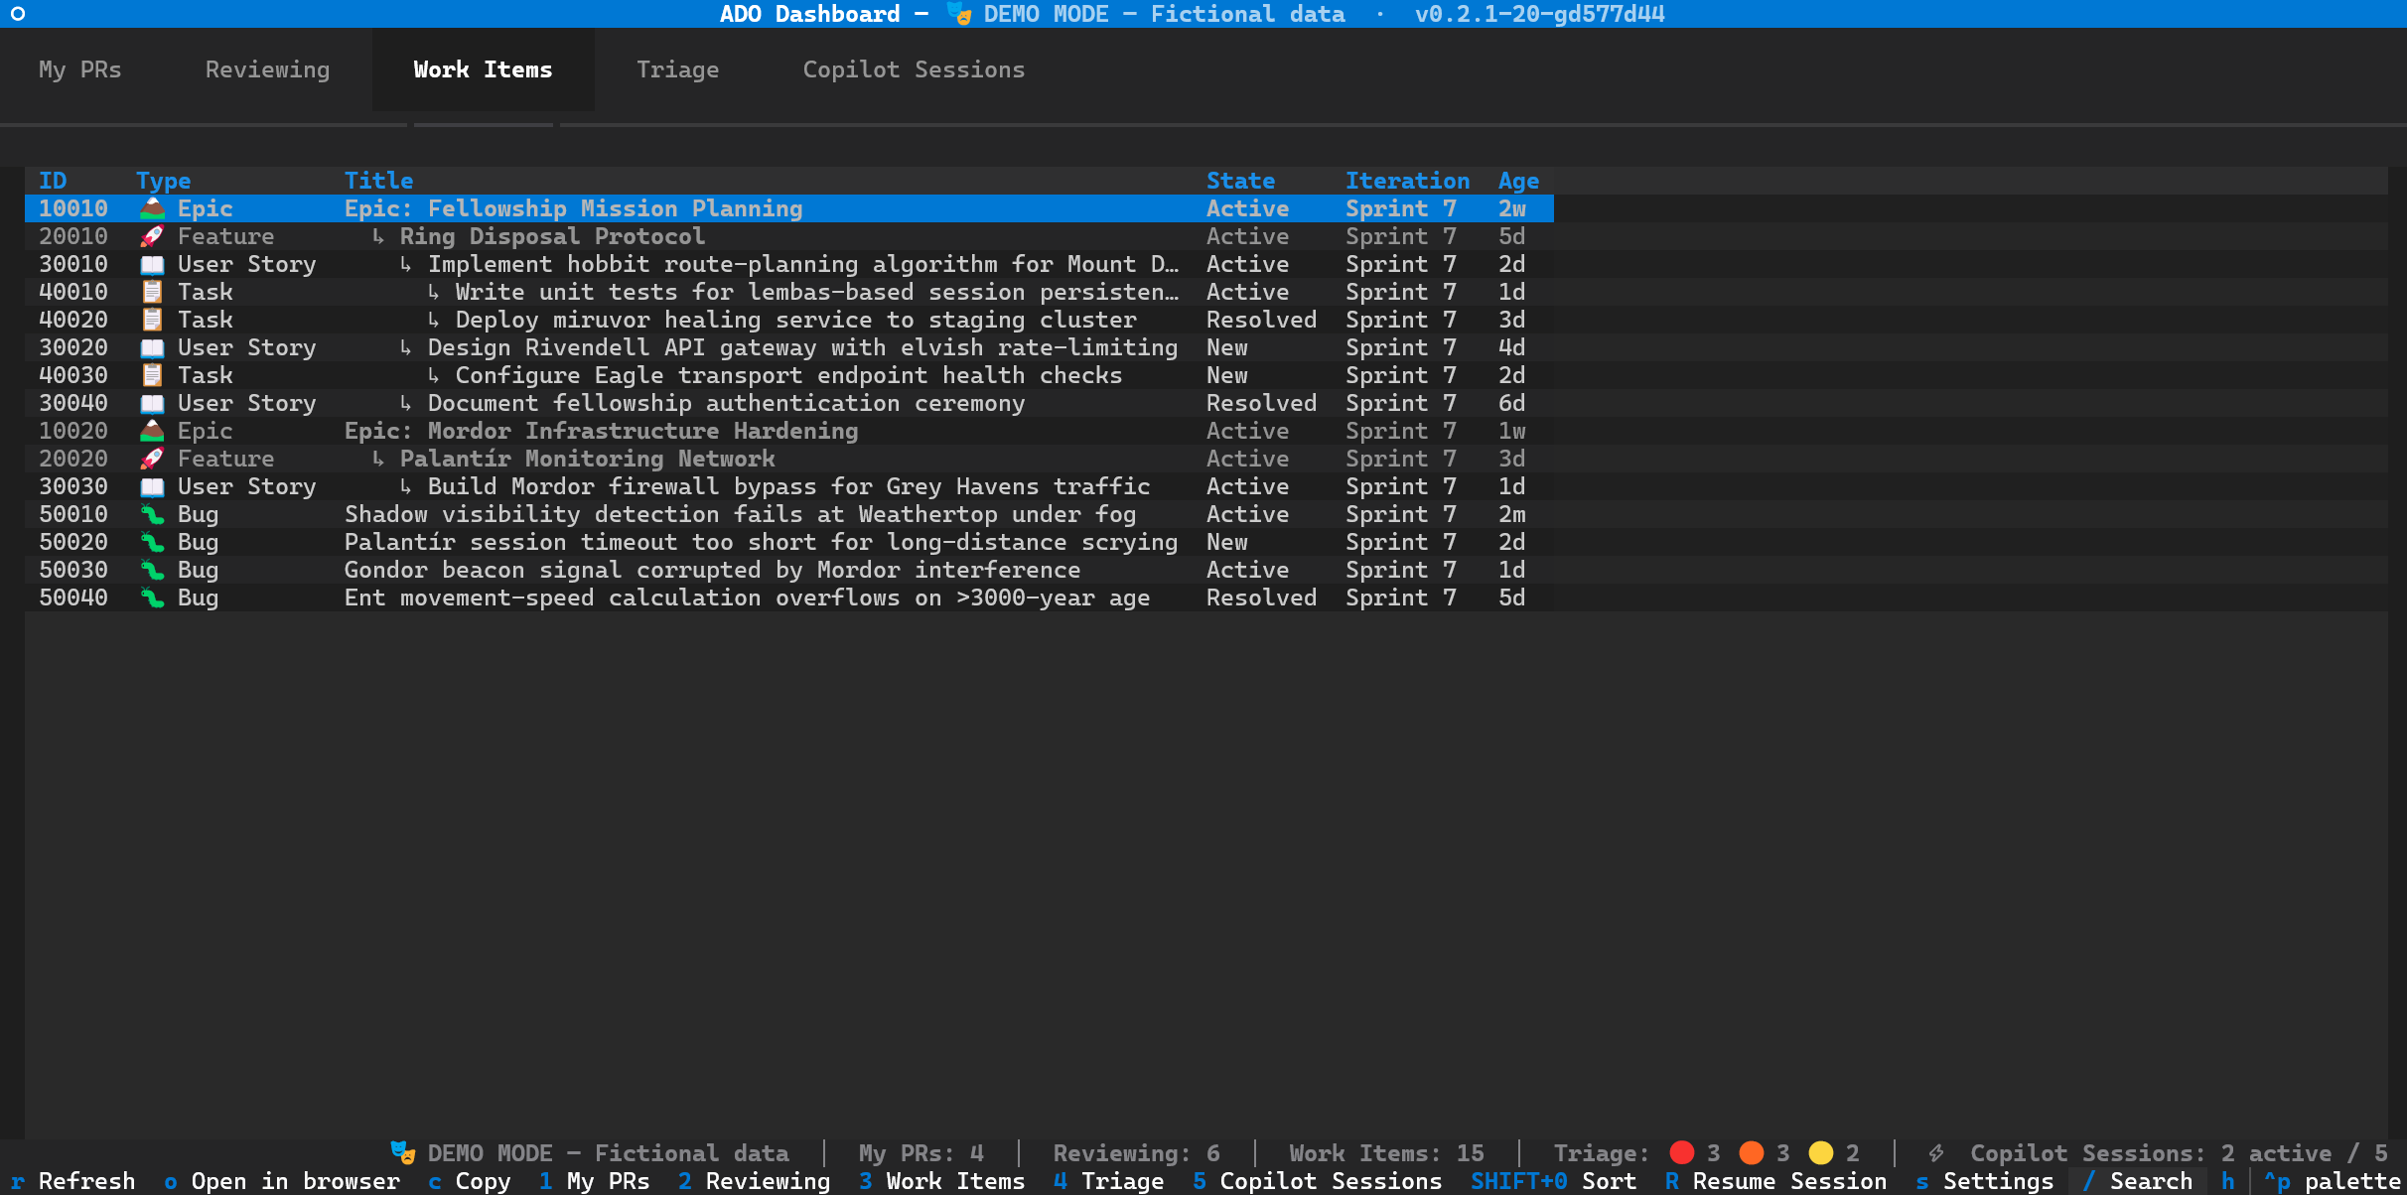Click the book icon of User Story 30020
The height and width of the screenshot is (1195, 2407).
pos(152,347)
